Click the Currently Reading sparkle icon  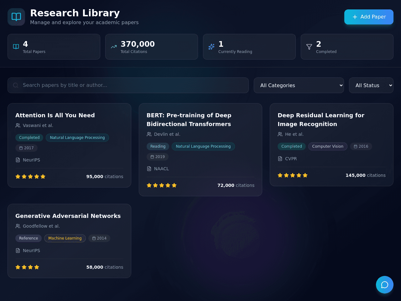pos(211,47)
